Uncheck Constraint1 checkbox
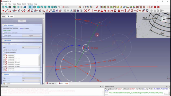The height and width of the screenshot is (96, 171). 4,55
